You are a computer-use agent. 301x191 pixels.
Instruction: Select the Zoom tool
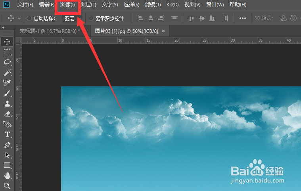click(7, 185)
